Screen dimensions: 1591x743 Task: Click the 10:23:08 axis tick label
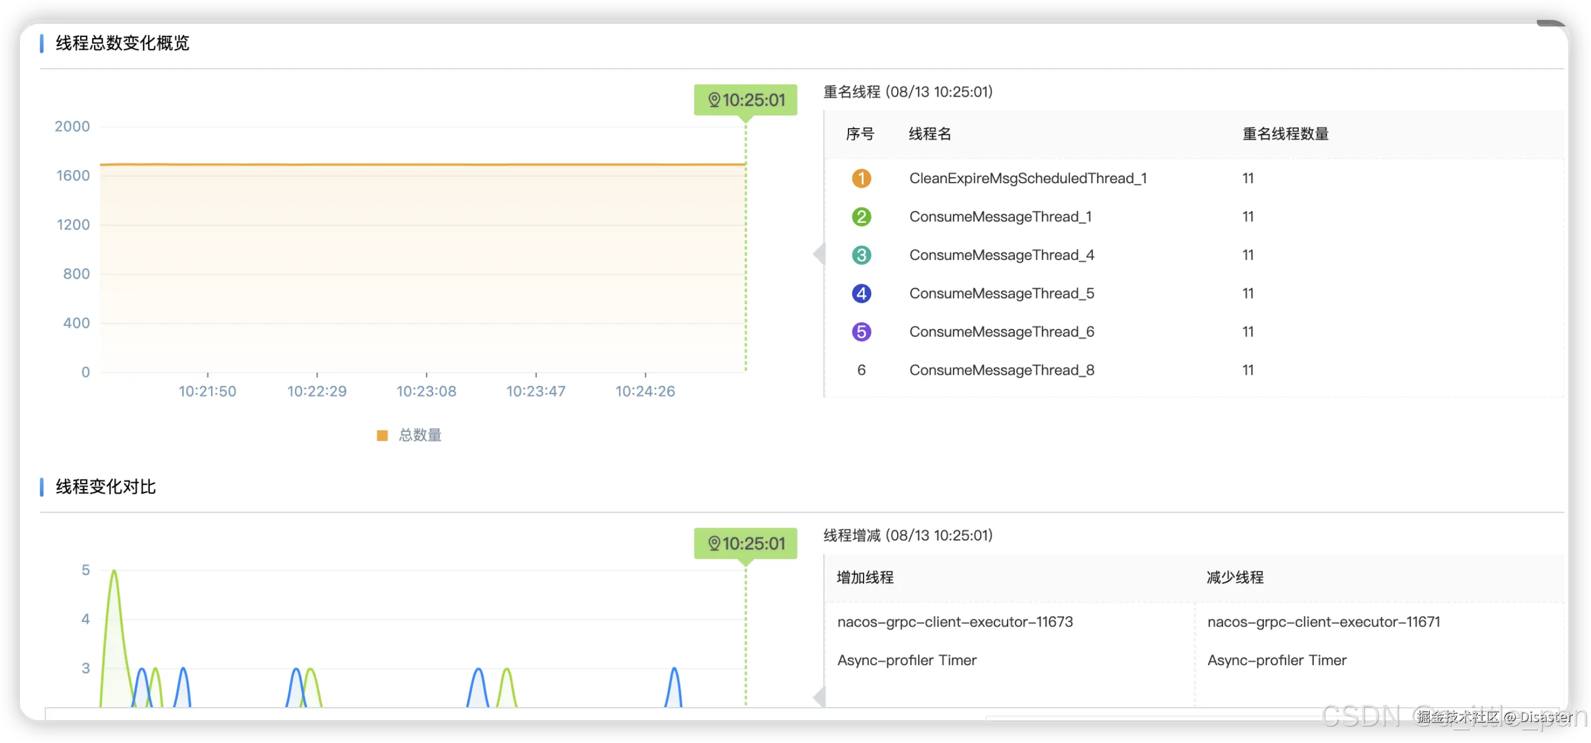pos(426,391)
